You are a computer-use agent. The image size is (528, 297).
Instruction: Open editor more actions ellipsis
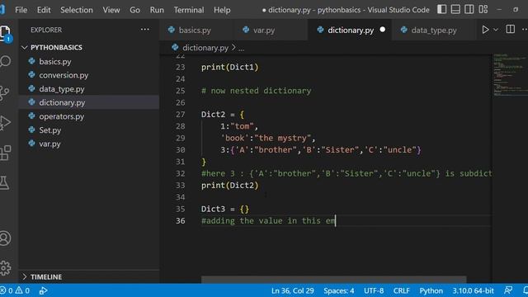(x=525, y=30)
